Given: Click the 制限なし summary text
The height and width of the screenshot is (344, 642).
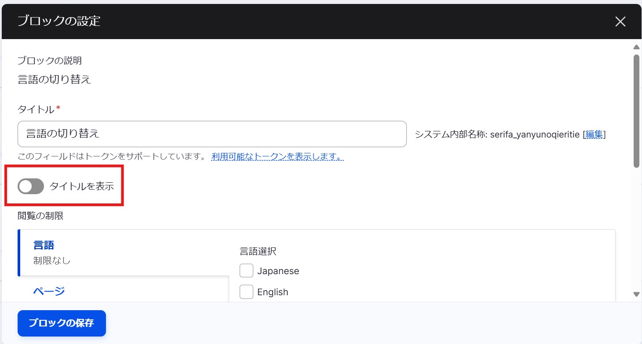Looking at the screenshot, I should coord(52,261).
